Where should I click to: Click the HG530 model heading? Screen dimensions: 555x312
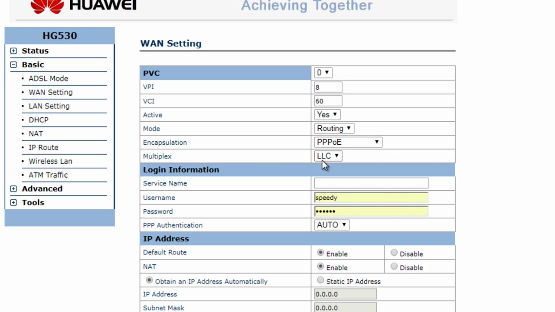[x=60, y=36]
